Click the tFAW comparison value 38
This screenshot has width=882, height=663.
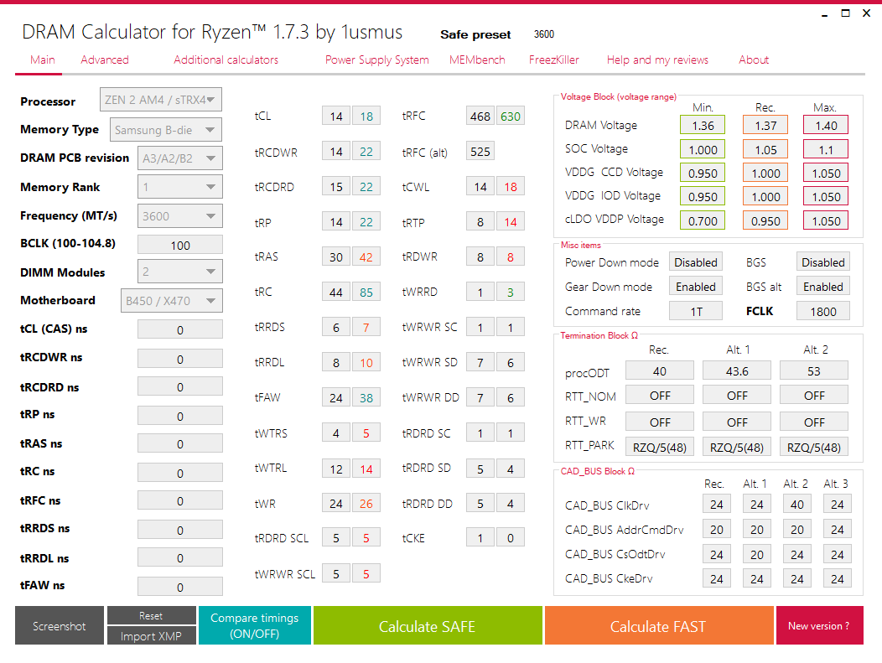pyautogui.click(x=366, y=397)
